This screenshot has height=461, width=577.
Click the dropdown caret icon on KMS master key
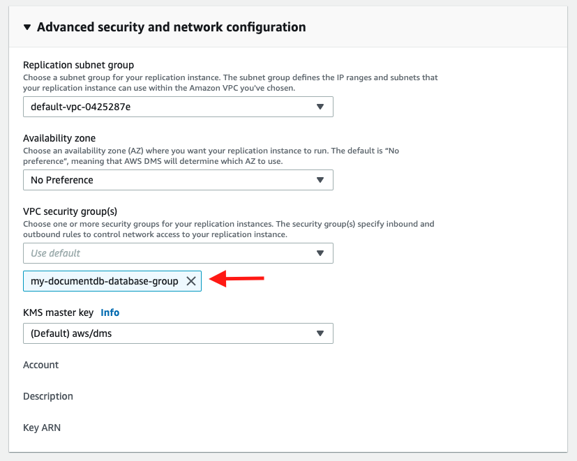tap(321, 333)
